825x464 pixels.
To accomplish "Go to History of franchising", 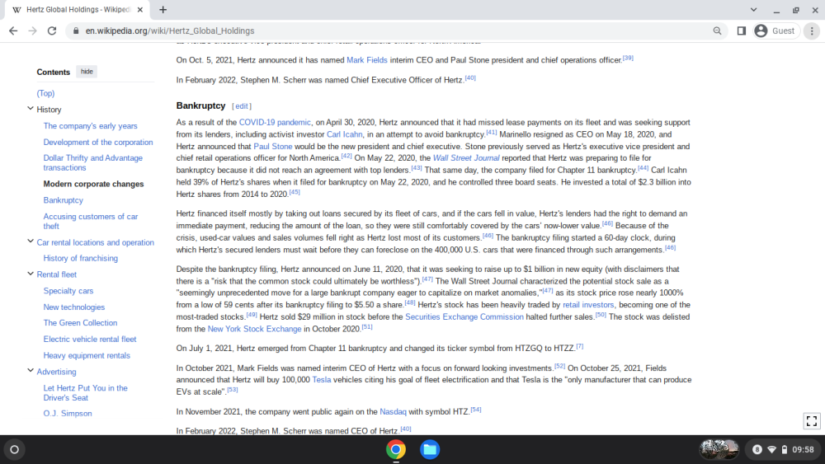I will coord(81,258).
